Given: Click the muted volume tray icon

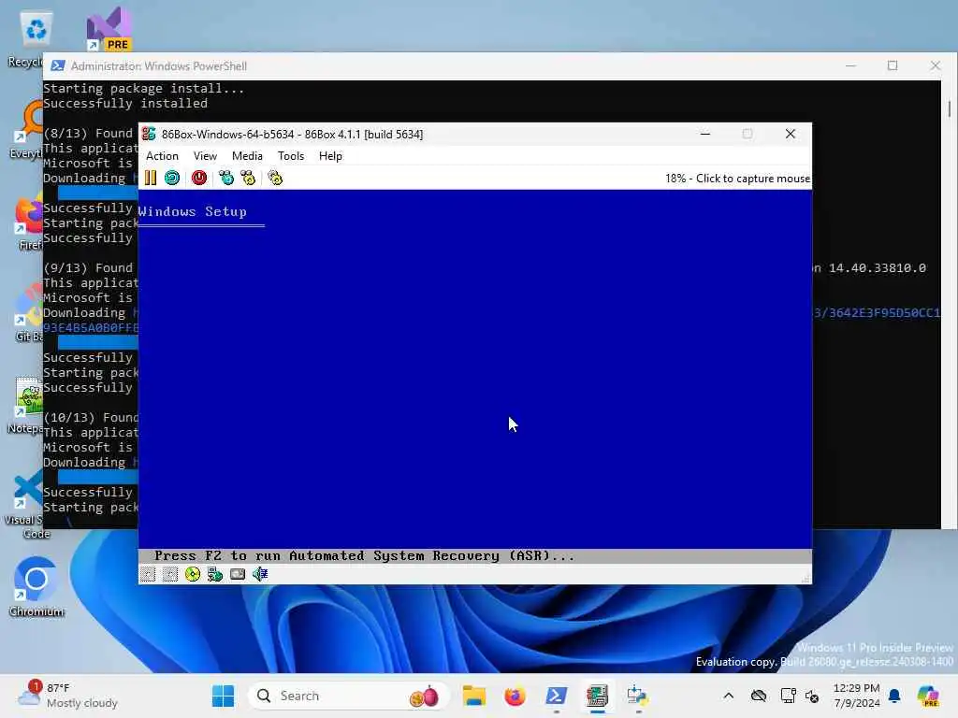Looking at the screenshot, I should (812, 696).
